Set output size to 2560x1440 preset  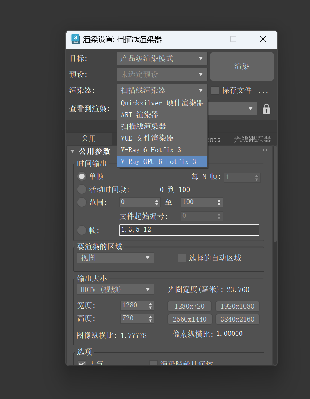(190, 319)
